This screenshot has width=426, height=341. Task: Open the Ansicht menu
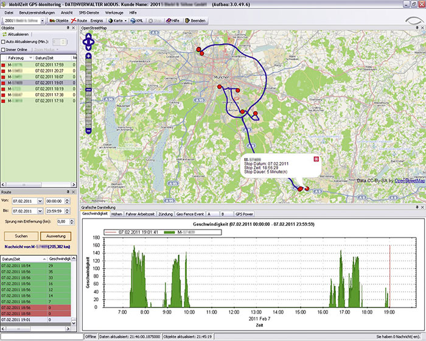pos(67,13)
